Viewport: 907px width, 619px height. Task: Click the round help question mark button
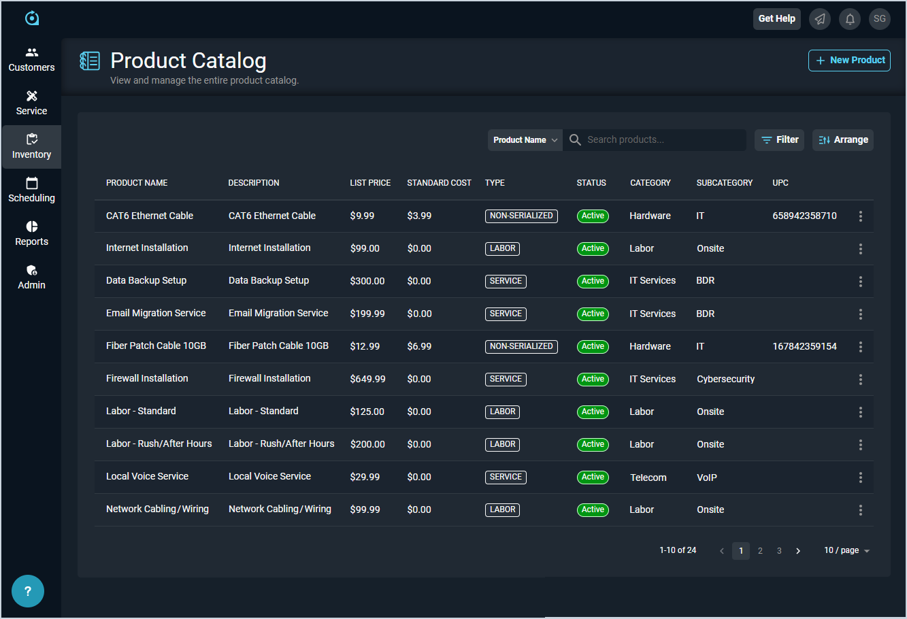[28, 591]
